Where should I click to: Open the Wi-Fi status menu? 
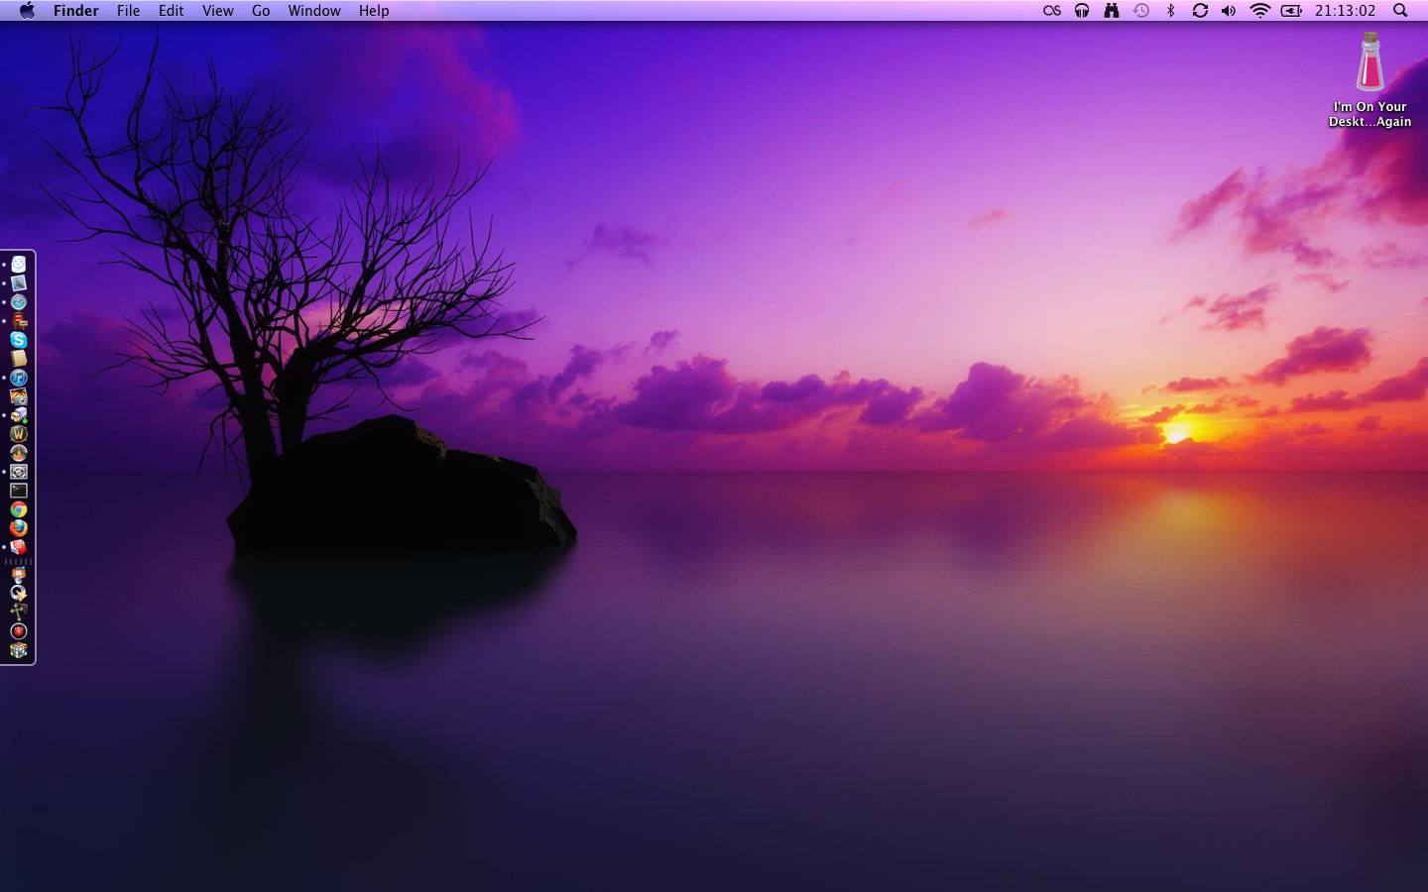(x=1259, y=11)
